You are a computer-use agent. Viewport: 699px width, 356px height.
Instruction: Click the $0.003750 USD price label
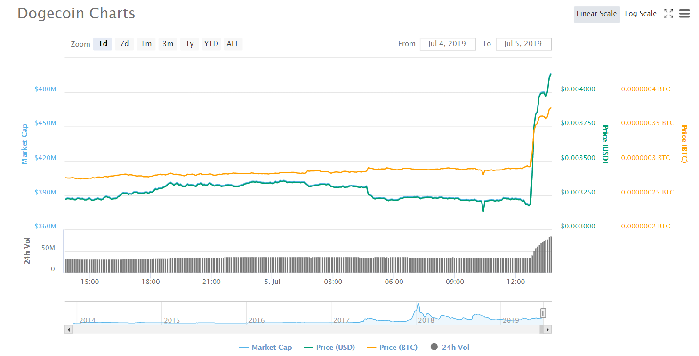(x=578, y=123)
